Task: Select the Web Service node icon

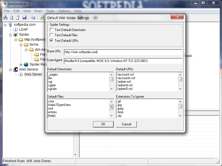Action: point(16,69)
